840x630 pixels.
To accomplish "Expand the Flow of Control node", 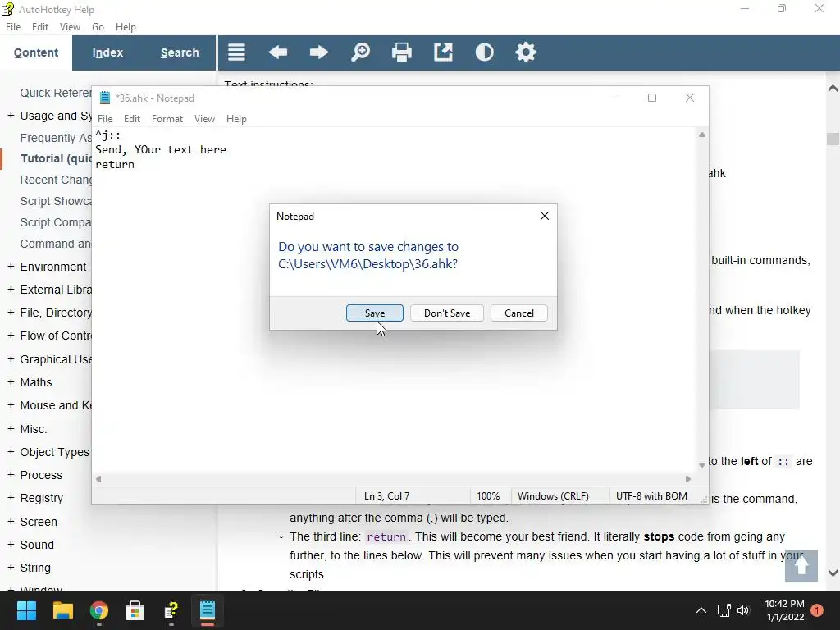I will coord(11,336).
